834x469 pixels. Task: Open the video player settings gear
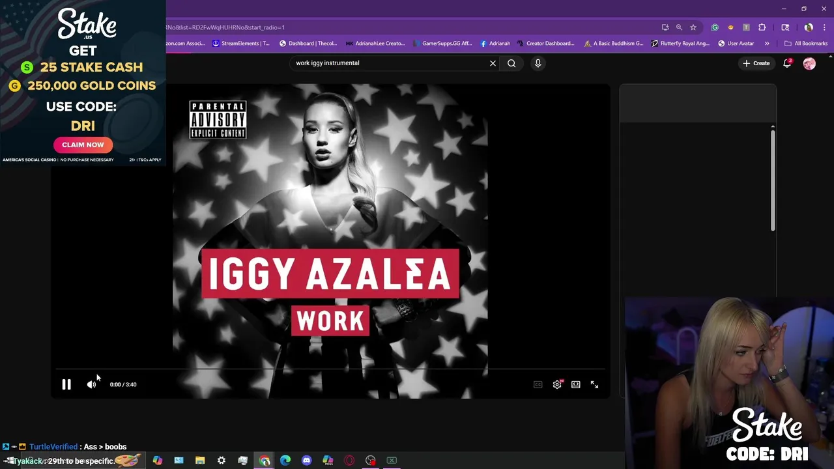point(557,384)
